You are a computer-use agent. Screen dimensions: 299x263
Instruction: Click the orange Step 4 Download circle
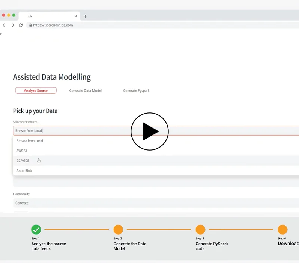282,230
